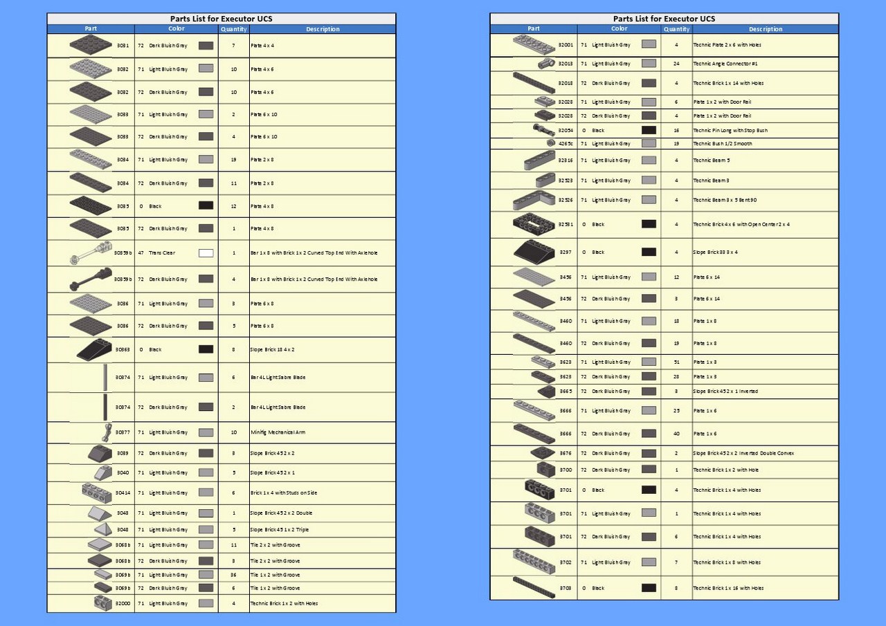Select the 32316 Technic Beam 5 image

(540, 160)
